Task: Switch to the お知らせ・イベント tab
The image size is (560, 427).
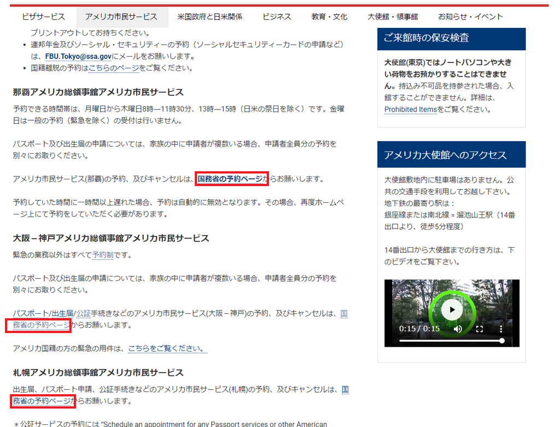Action: tap(470, 17)
